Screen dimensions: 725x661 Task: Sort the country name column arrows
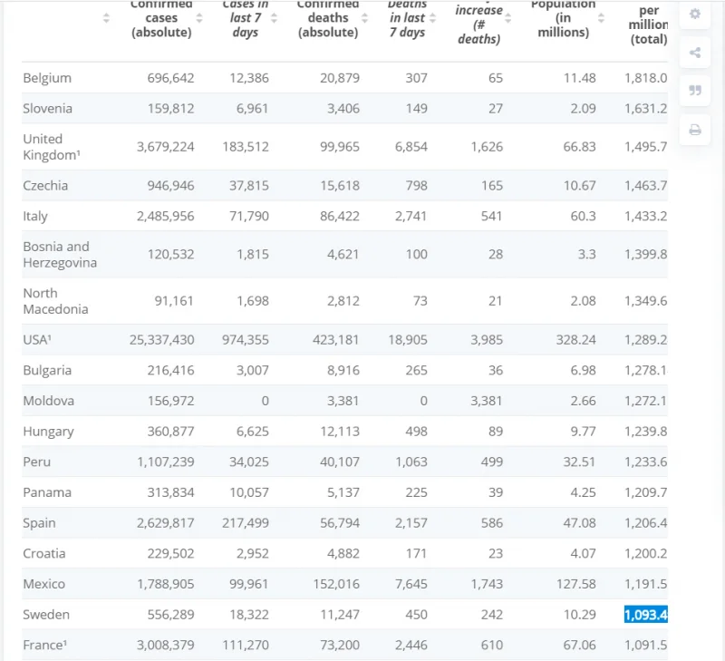tap(106, 18)
